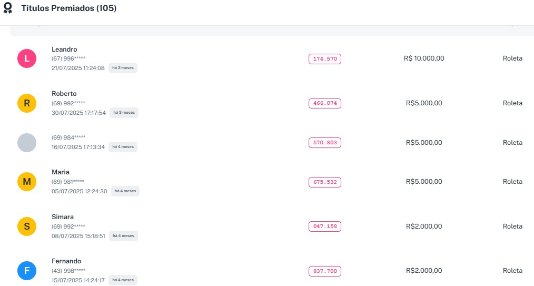Select ticket badge 675.532
Screen dimensions: 534x286
(325, 182)
